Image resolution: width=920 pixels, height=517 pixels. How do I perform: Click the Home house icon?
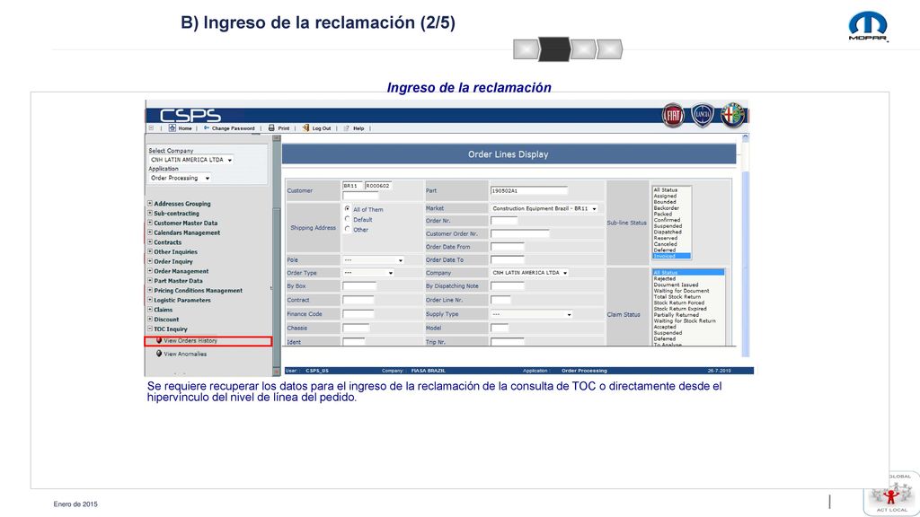172,127
